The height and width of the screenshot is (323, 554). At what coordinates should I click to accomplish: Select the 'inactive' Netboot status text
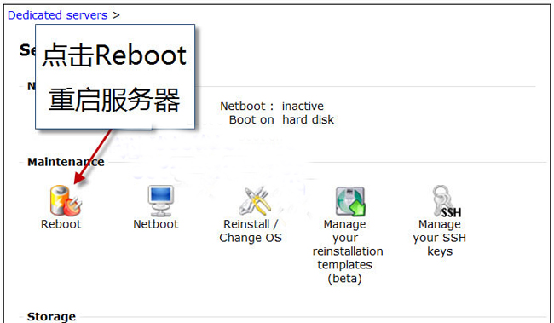click(303, 106)
